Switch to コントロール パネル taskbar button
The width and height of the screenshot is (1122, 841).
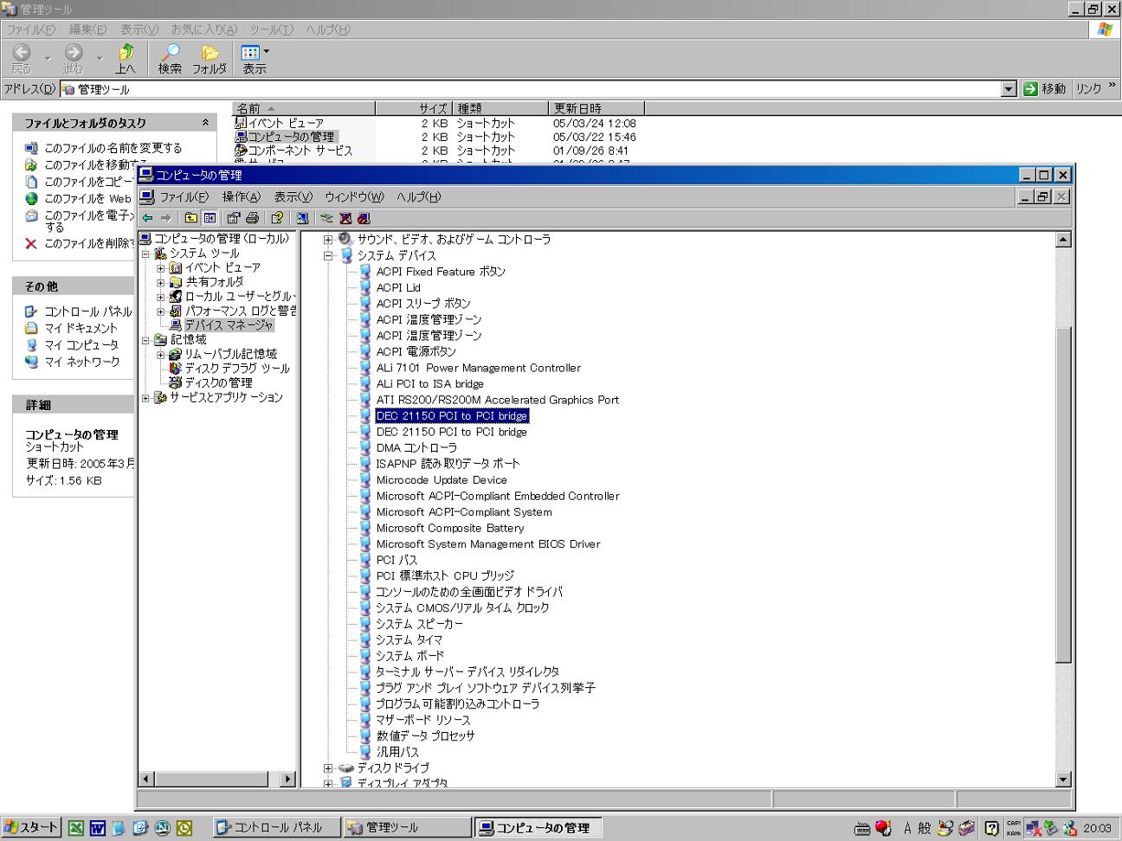pos(276,828)
